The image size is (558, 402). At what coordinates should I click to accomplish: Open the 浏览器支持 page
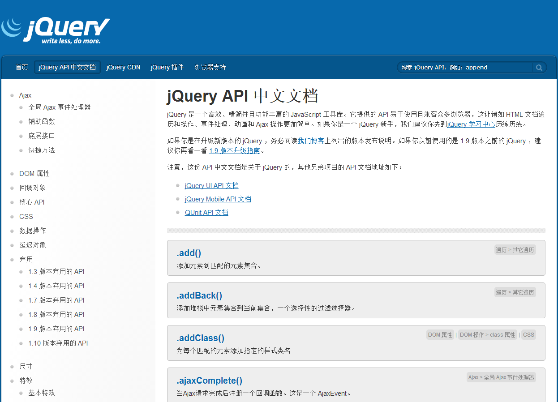tap(210, 67)
